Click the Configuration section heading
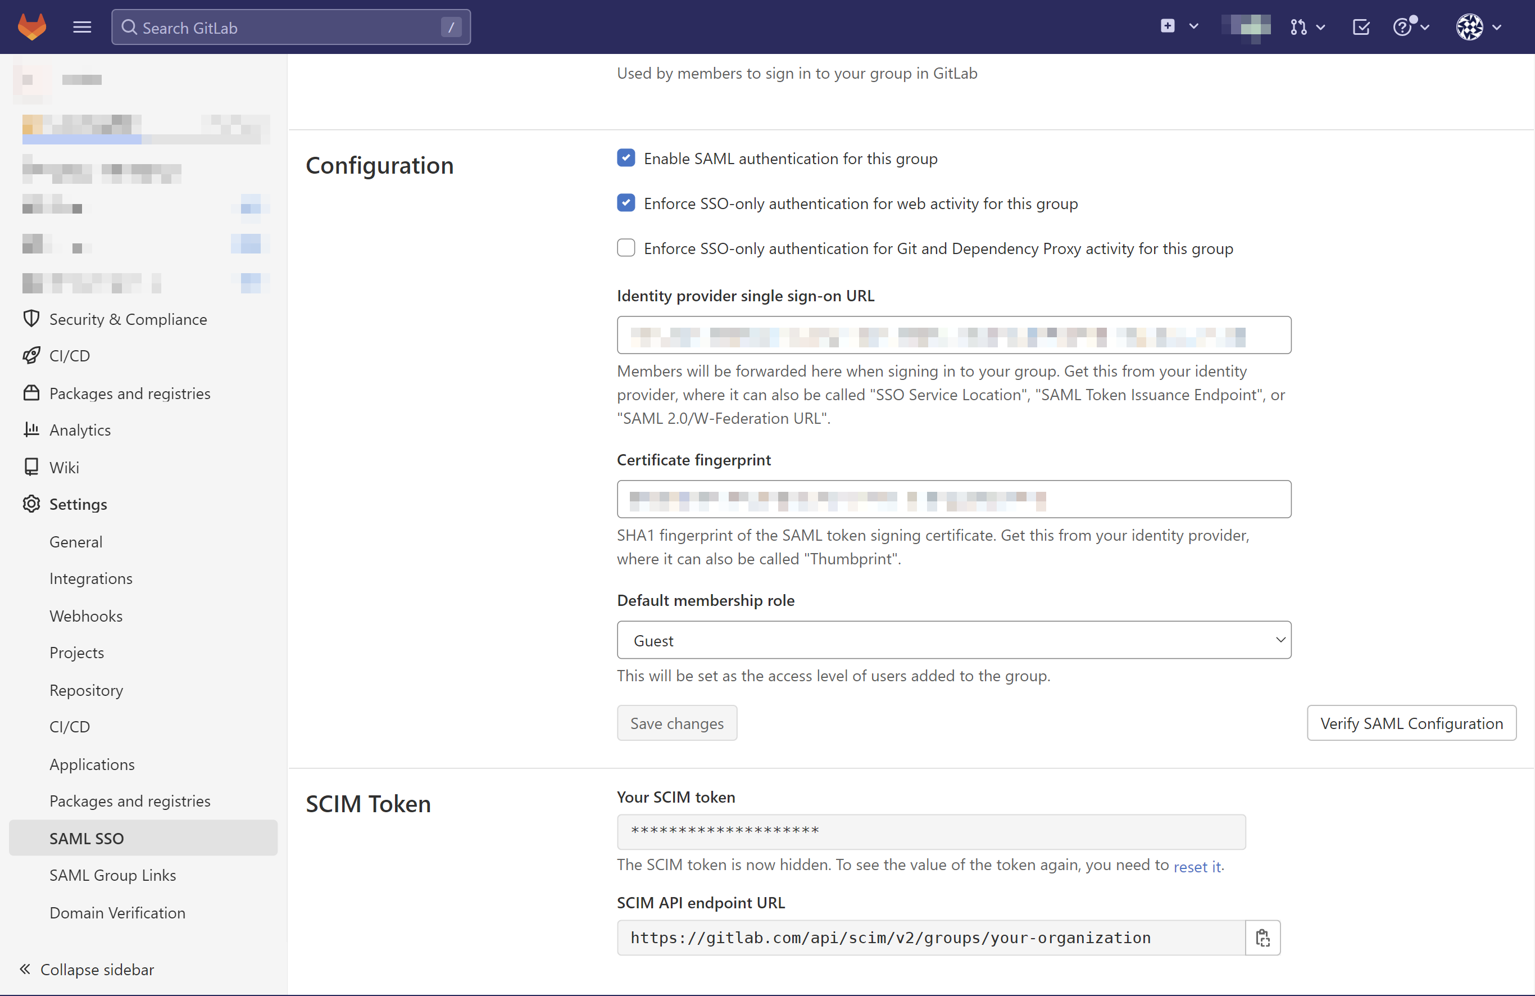1535x996 pixels. tap(379, 166)
